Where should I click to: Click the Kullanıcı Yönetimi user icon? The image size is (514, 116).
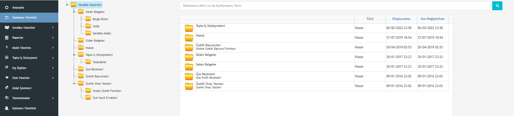tap(7, 108)
